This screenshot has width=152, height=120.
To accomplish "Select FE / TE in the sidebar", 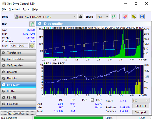I will coord(18,98).
